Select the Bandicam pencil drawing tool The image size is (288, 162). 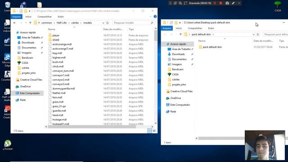[x=233, y=3]
